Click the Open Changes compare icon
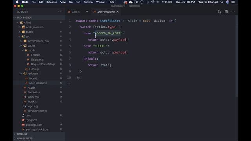Viewport: 251px width, 141px height. (x=220, y=12)
